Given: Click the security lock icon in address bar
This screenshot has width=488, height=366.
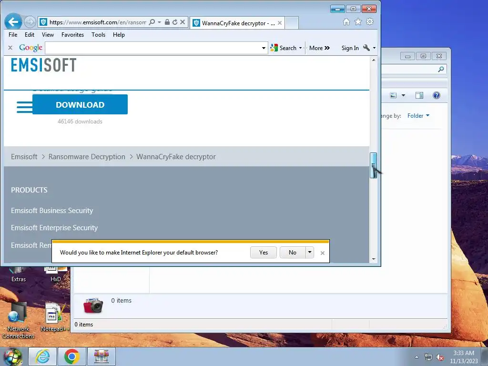Looking at the screenshot, I should (167, 22).
